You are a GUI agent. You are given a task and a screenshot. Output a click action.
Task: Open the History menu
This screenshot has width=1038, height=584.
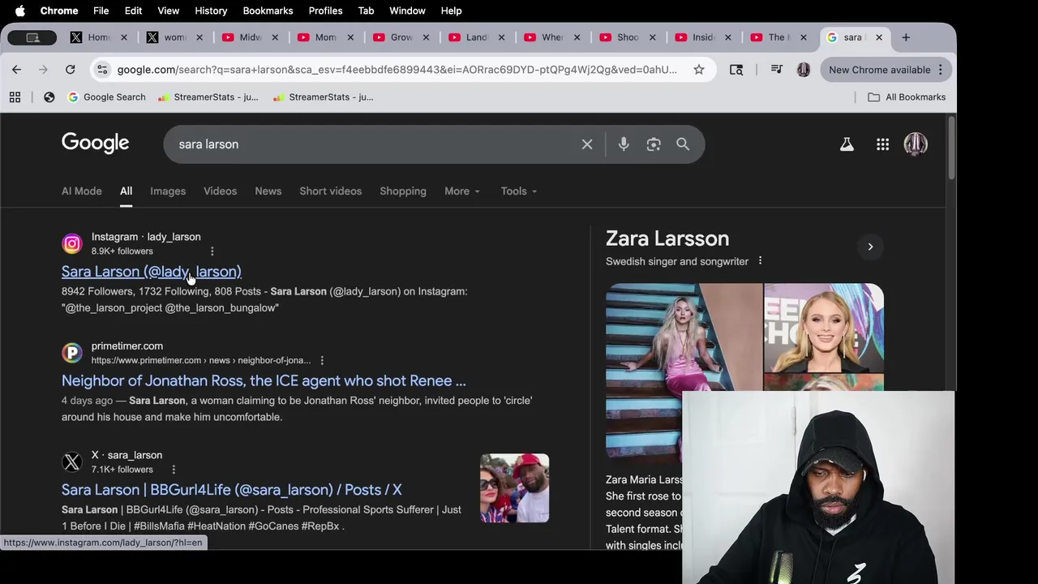pyautogui.click(x=211, y=11)
